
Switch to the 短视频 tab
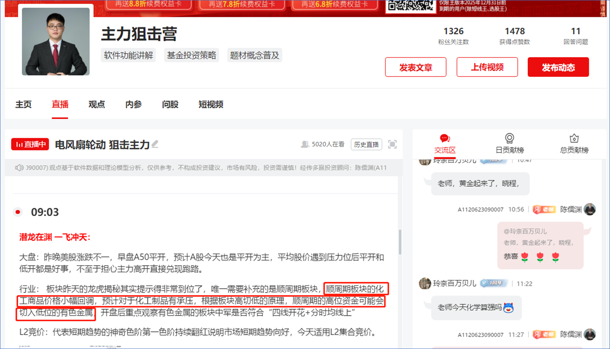pyautogui.click(x=211, y=105)
